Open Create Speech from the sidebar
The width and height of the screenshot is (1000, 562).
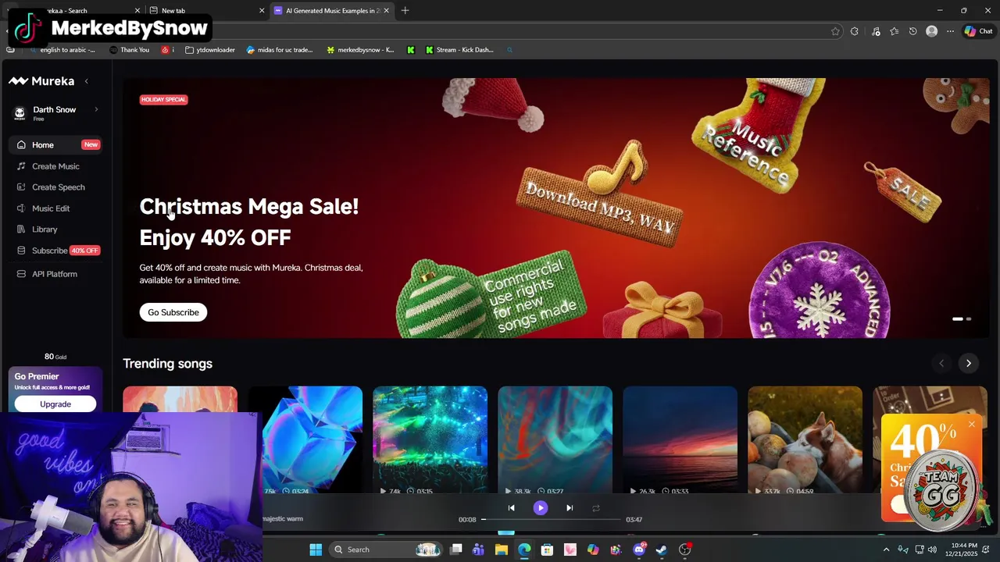(x=55, y=187)
